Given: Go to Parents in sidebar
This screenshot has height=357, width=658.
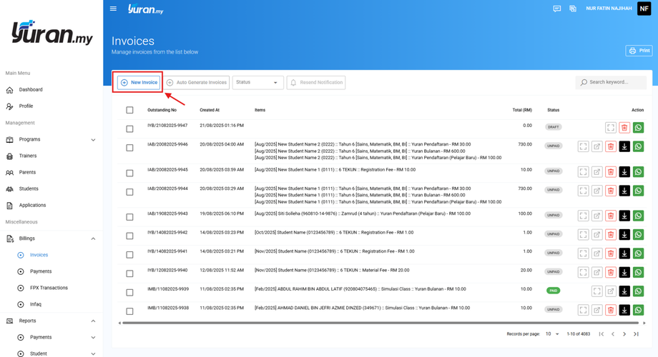Looking at the screenshot, I should click(x=27, y=172).
